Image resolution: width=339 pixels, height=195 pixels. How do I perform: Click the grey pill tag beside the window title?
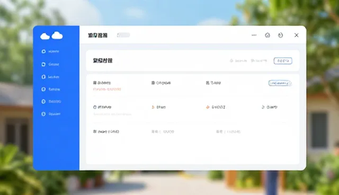[123, 35]
